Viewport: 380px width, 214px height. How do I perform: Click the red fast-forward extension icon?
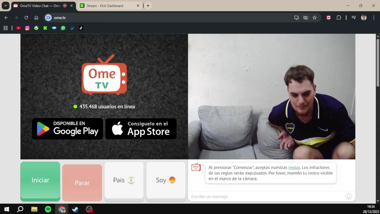coord(329,18)
